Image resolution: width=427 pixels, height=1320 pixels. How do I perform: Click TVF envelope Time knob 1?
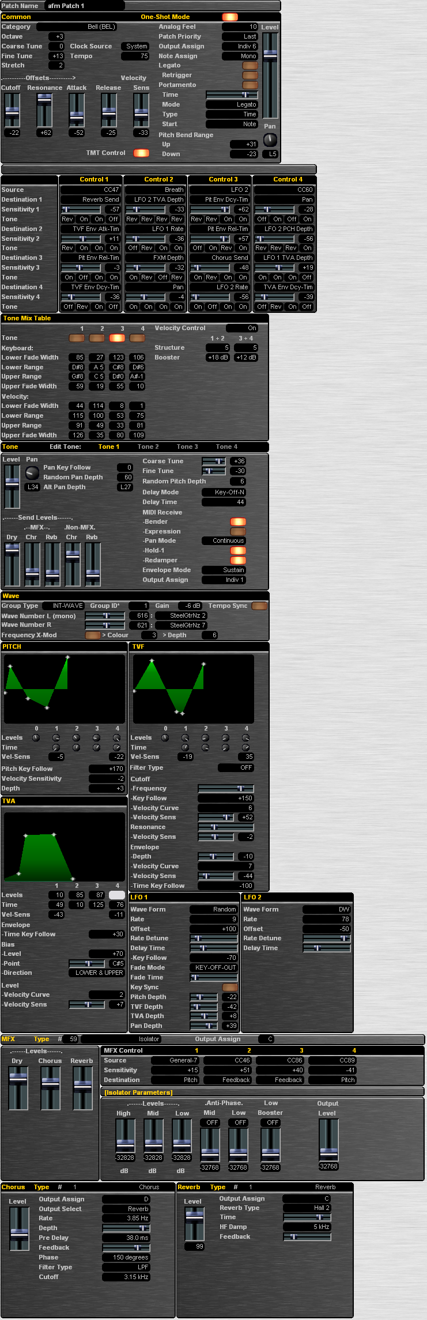pyautogui.click(x=186, y=747)
